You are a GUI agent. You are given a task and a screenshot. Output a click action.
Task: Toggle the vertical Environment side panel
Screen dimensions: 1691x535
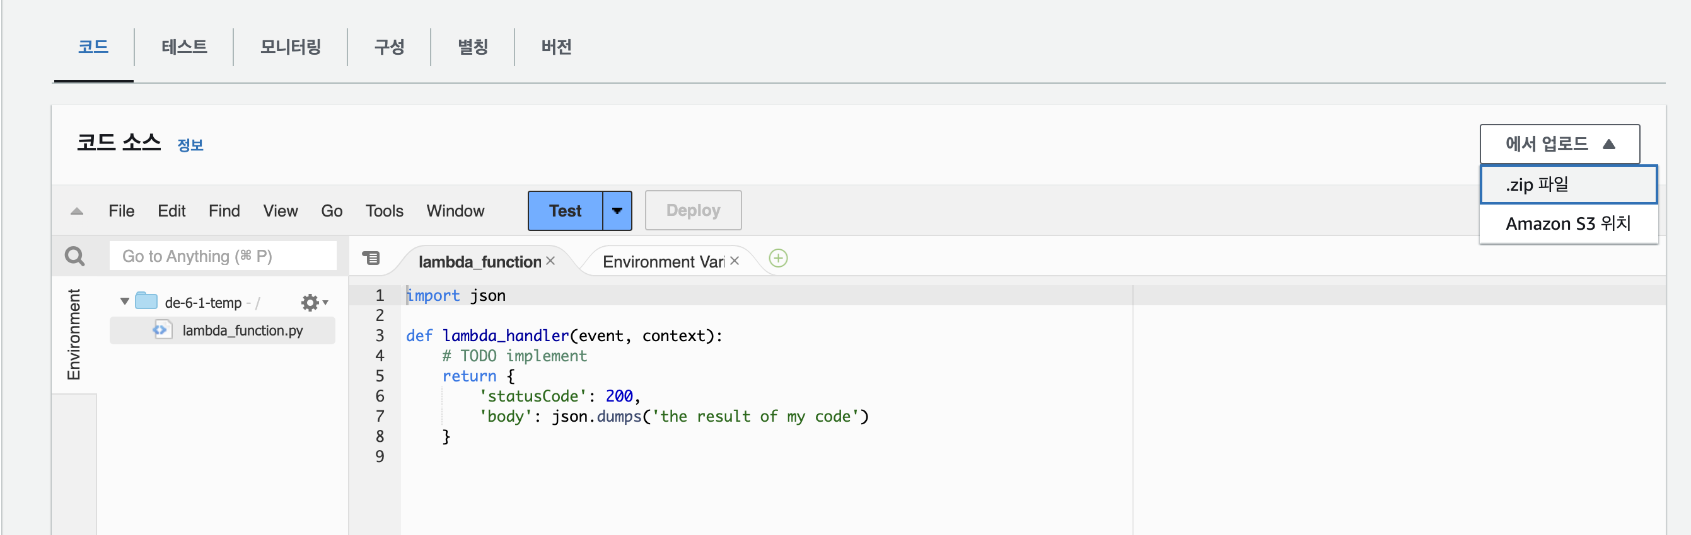coord(74,334)
